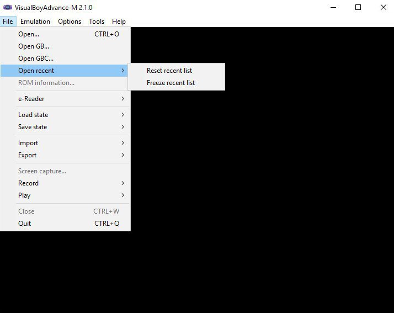
Task: Minimize the VisualBoyAdvance-M window
Action: click(333, 7)
